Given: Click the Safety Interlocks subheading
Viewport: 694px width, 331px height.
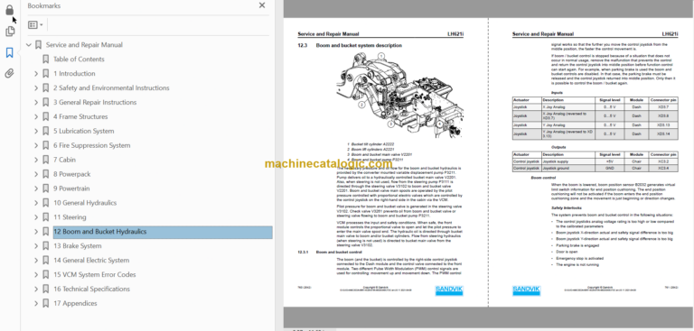Looking at the screenshot, I should pos(566,207).
